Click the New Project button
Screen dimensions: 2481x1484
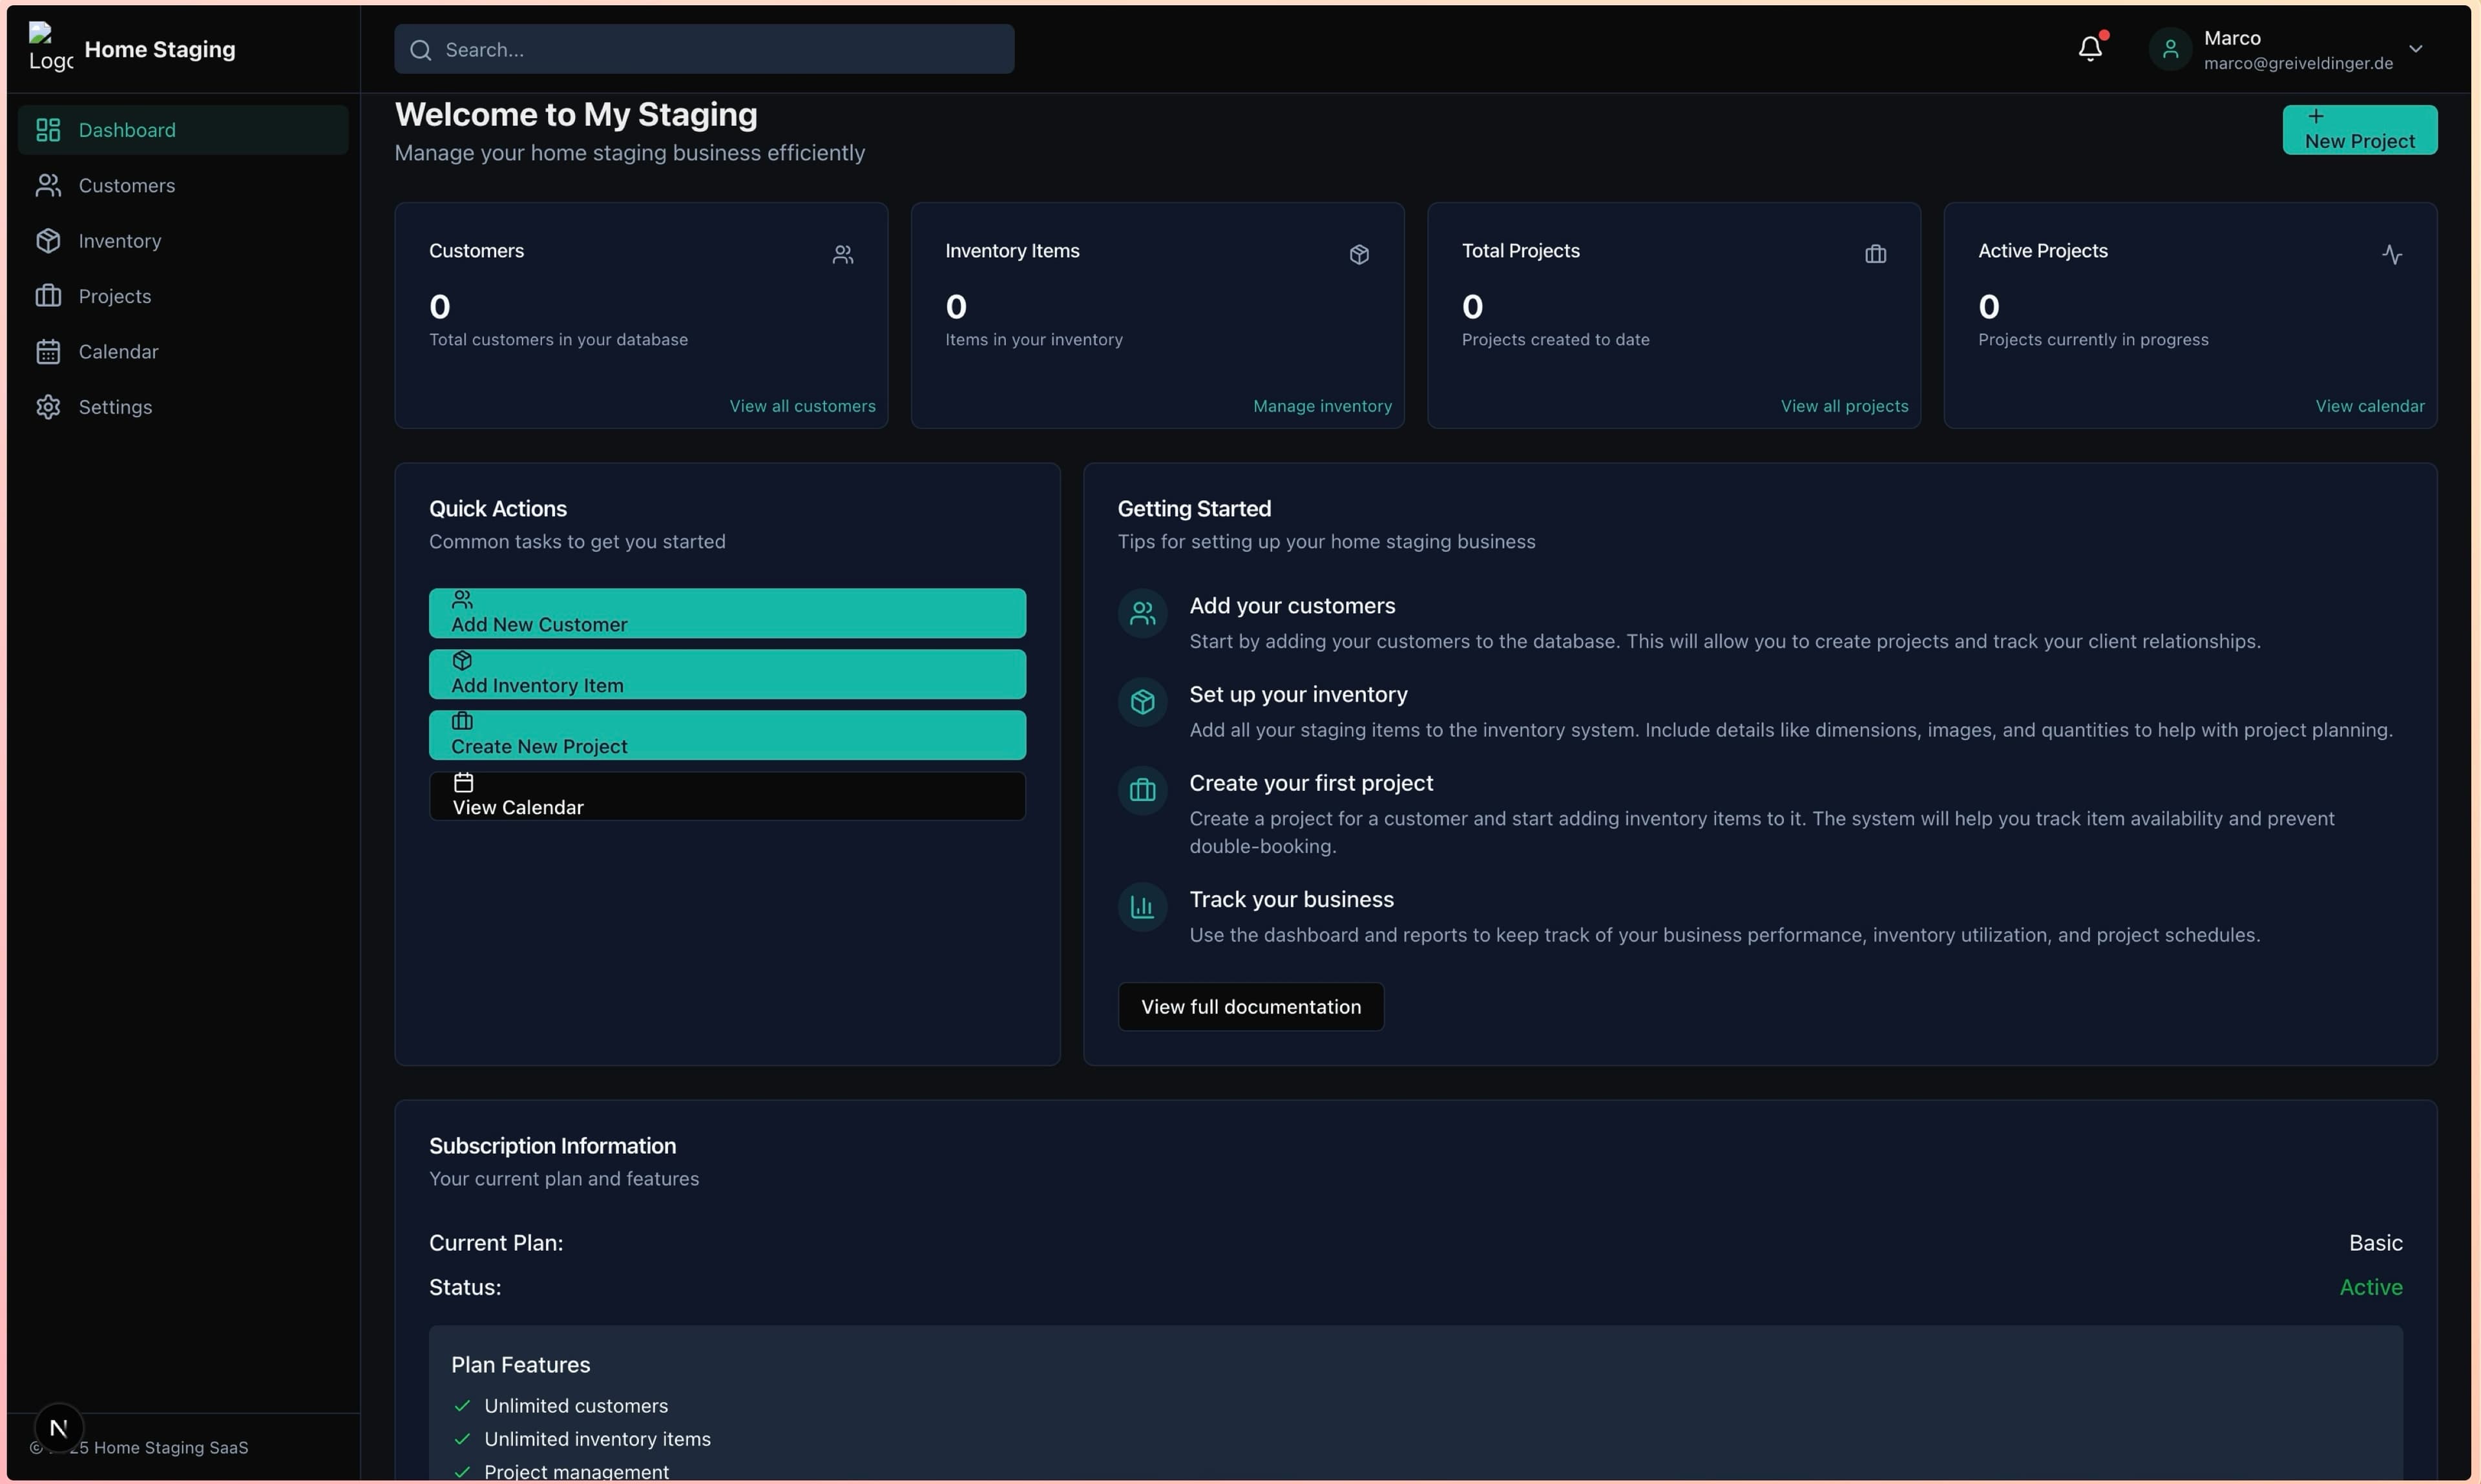click(2359, 129)
